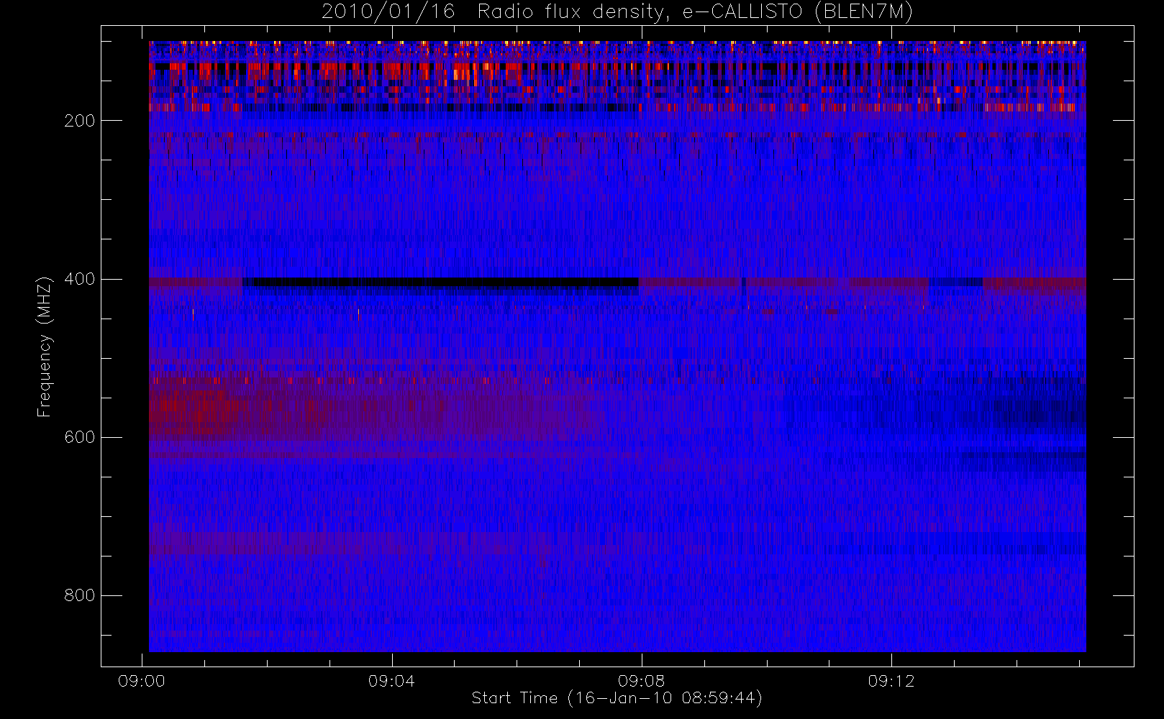Click the Start Time axis label
The height and width of the screenshot is (719, 1164).
[617, 698]
